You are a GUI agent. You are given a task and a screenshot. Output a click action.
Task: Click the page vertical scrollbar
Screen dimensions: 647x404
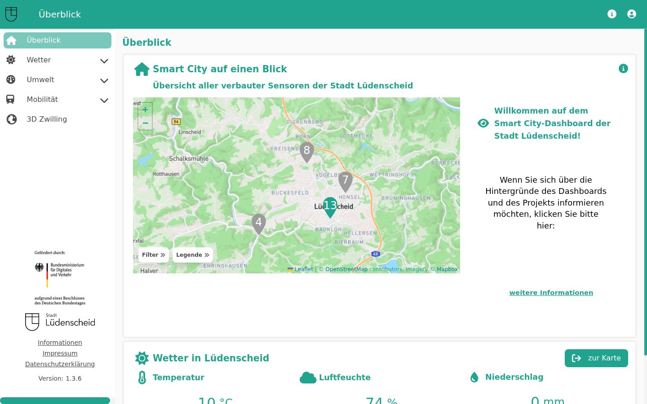point(646,192)
